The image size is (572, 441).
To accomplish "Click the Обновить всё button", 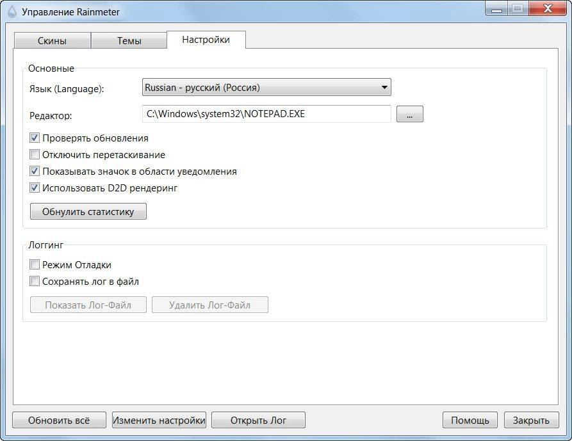I will (x=59, y=421).
